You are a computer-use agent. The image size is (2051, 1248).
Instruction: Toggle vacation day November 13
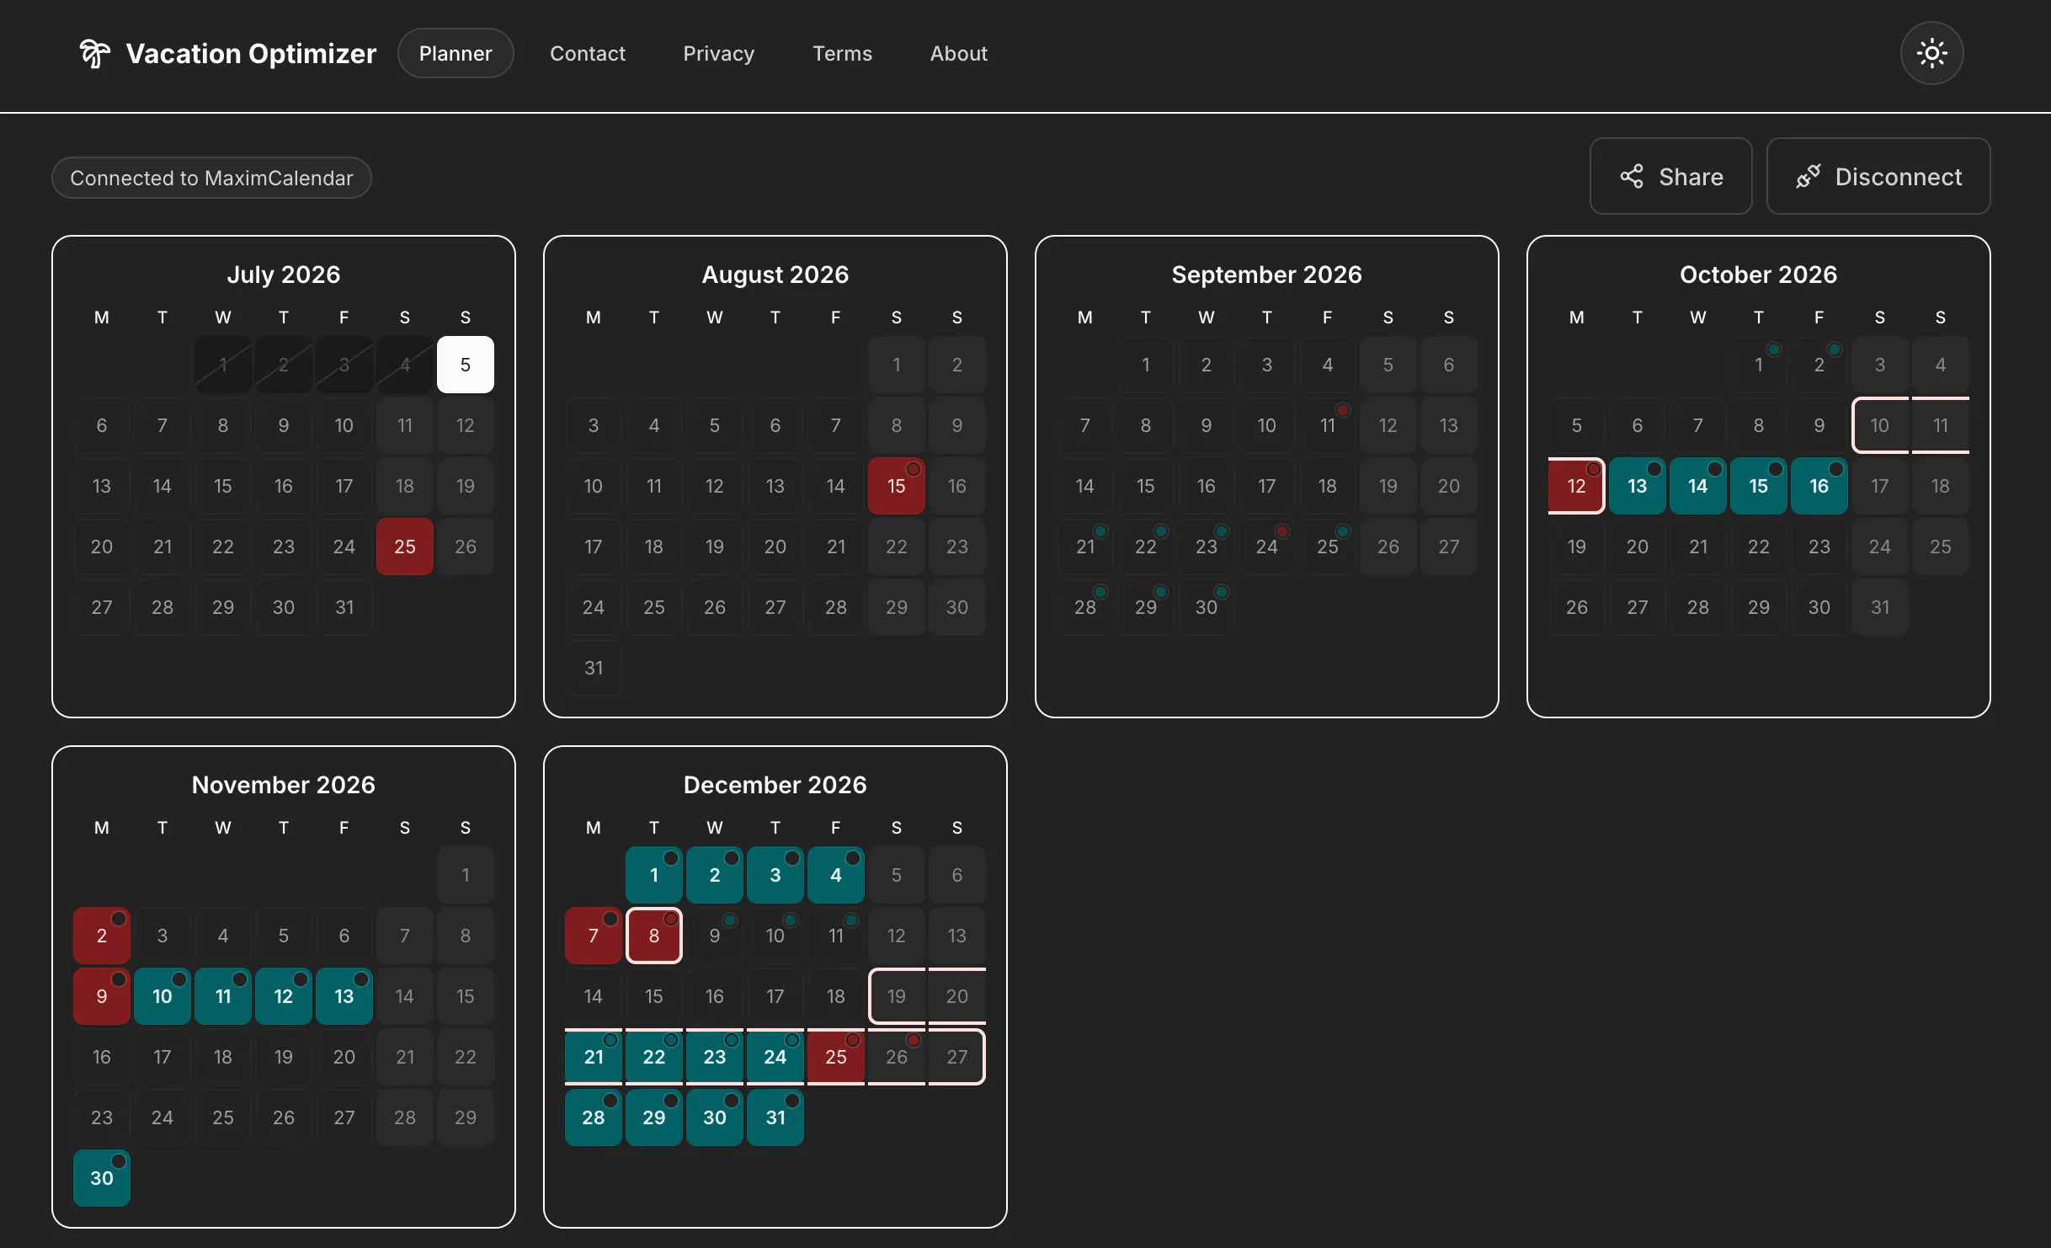coord(344,996)
